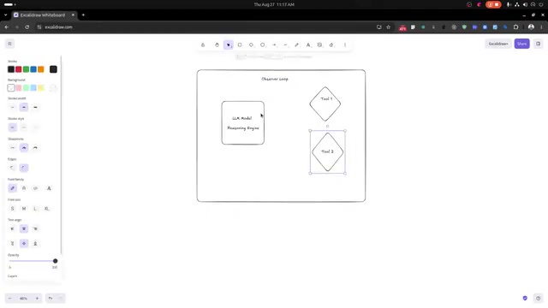Choose the normal font family

(x=24, y=188)
